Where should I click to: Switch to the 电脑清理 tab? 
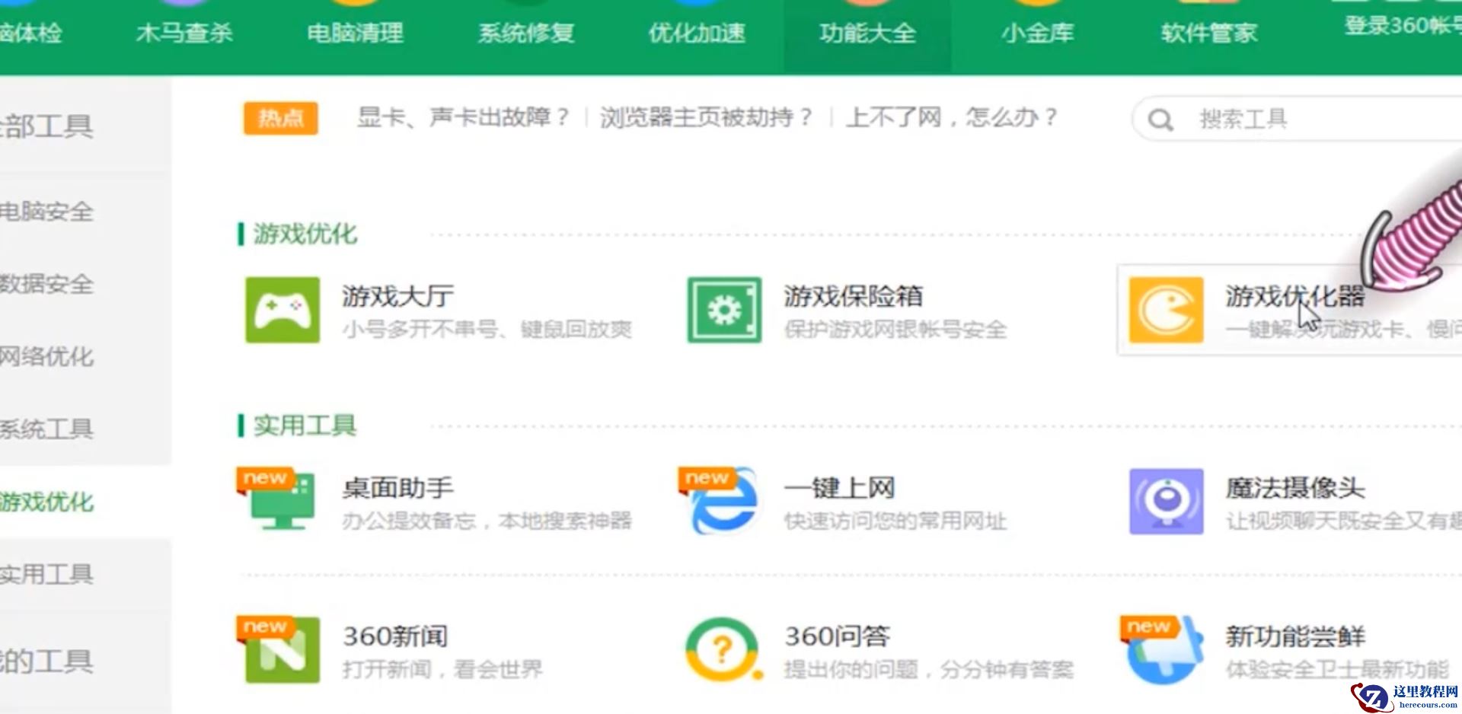355,33
